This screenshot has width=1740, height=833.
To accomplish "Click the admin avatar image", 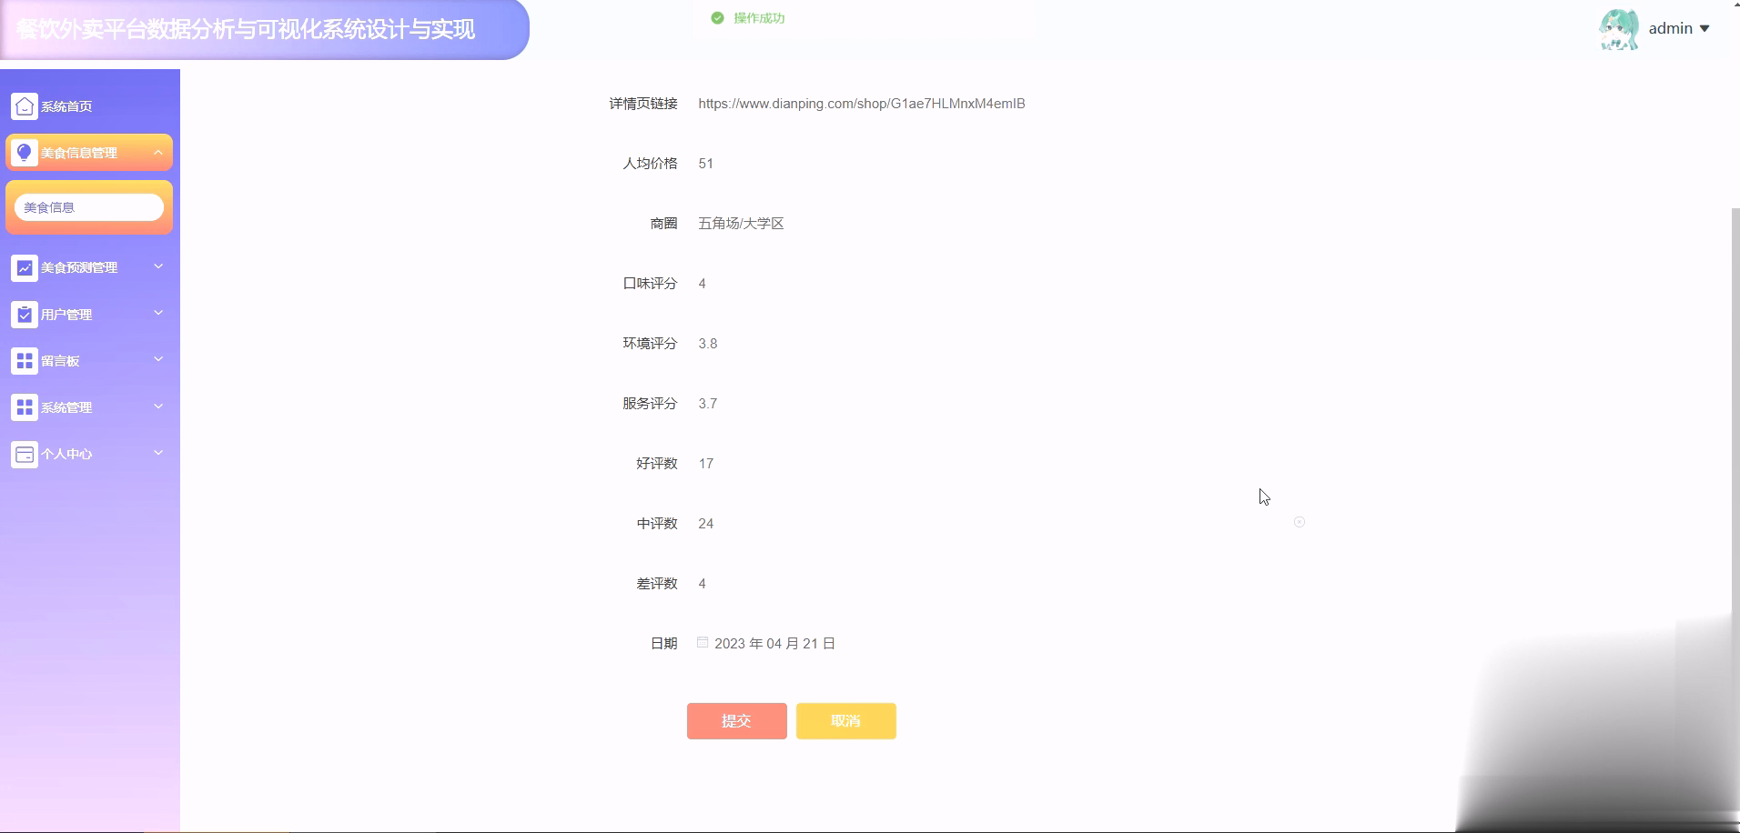I will coord(1619,29).
